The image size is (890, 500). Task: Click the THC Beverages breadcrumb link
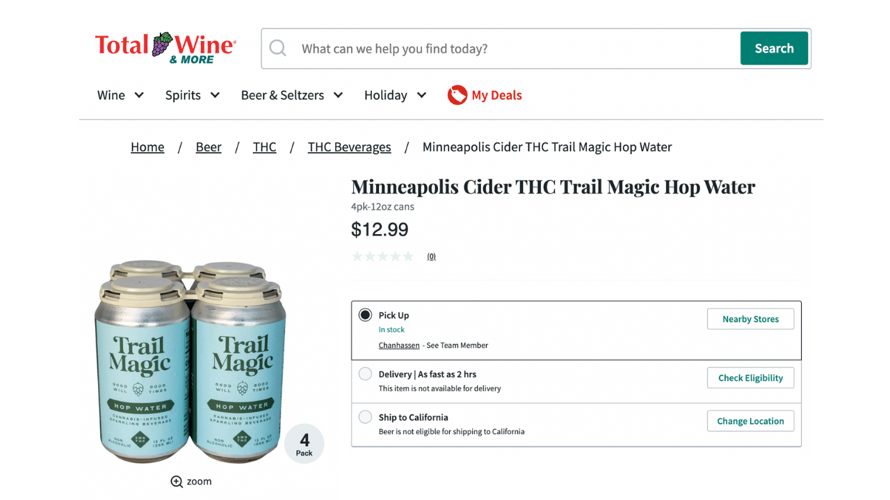click(x=349, y=147)
